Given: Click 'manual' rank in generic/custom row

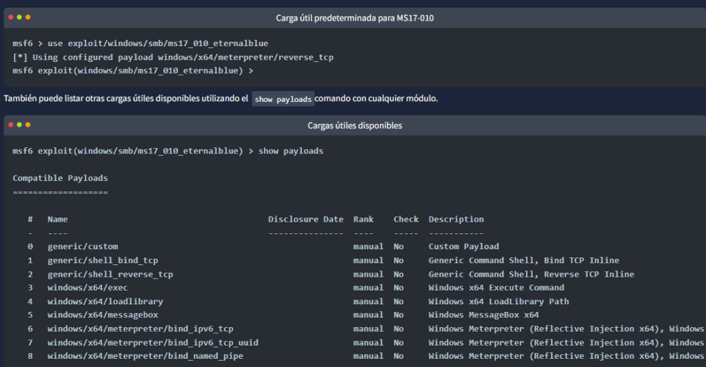Looking at the screenshot, I should pos(368,247).
